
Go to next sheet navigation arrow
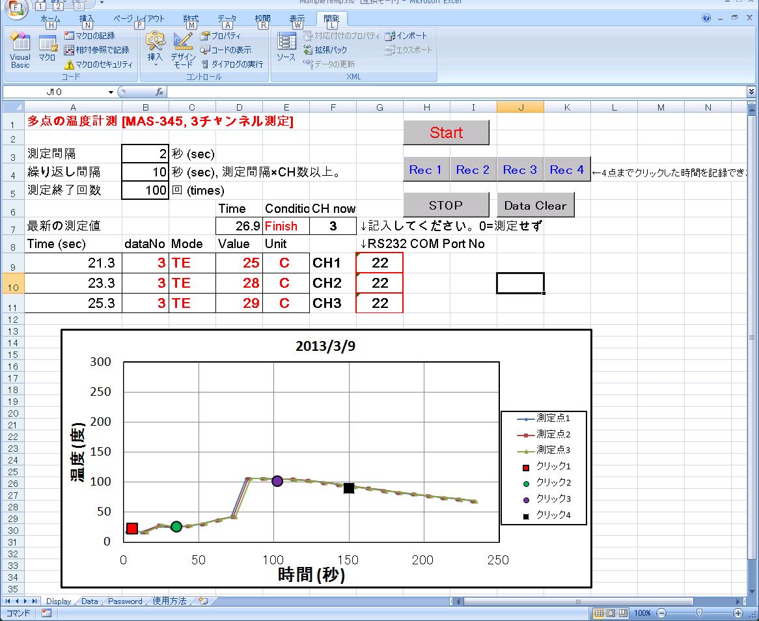click(25, 601)
